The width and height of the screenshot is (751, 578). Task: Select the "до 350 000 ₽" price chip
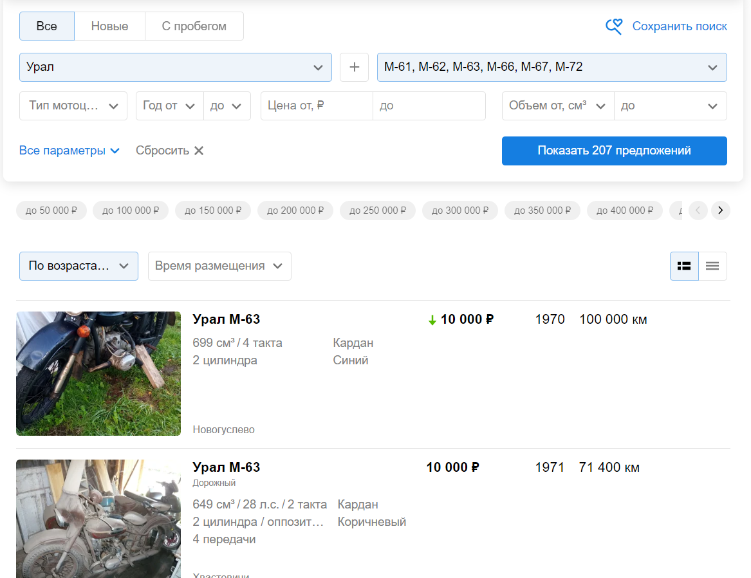pyautogui.click(x=542, y=210)
